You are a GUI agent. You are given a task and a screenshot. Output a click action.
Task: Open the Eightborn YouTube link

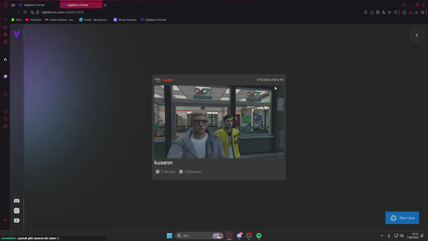17,221
